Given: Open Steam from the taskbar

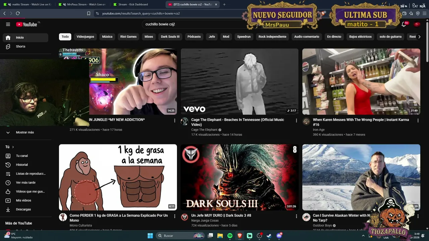Looking at the screenshot, I should 269,236.
